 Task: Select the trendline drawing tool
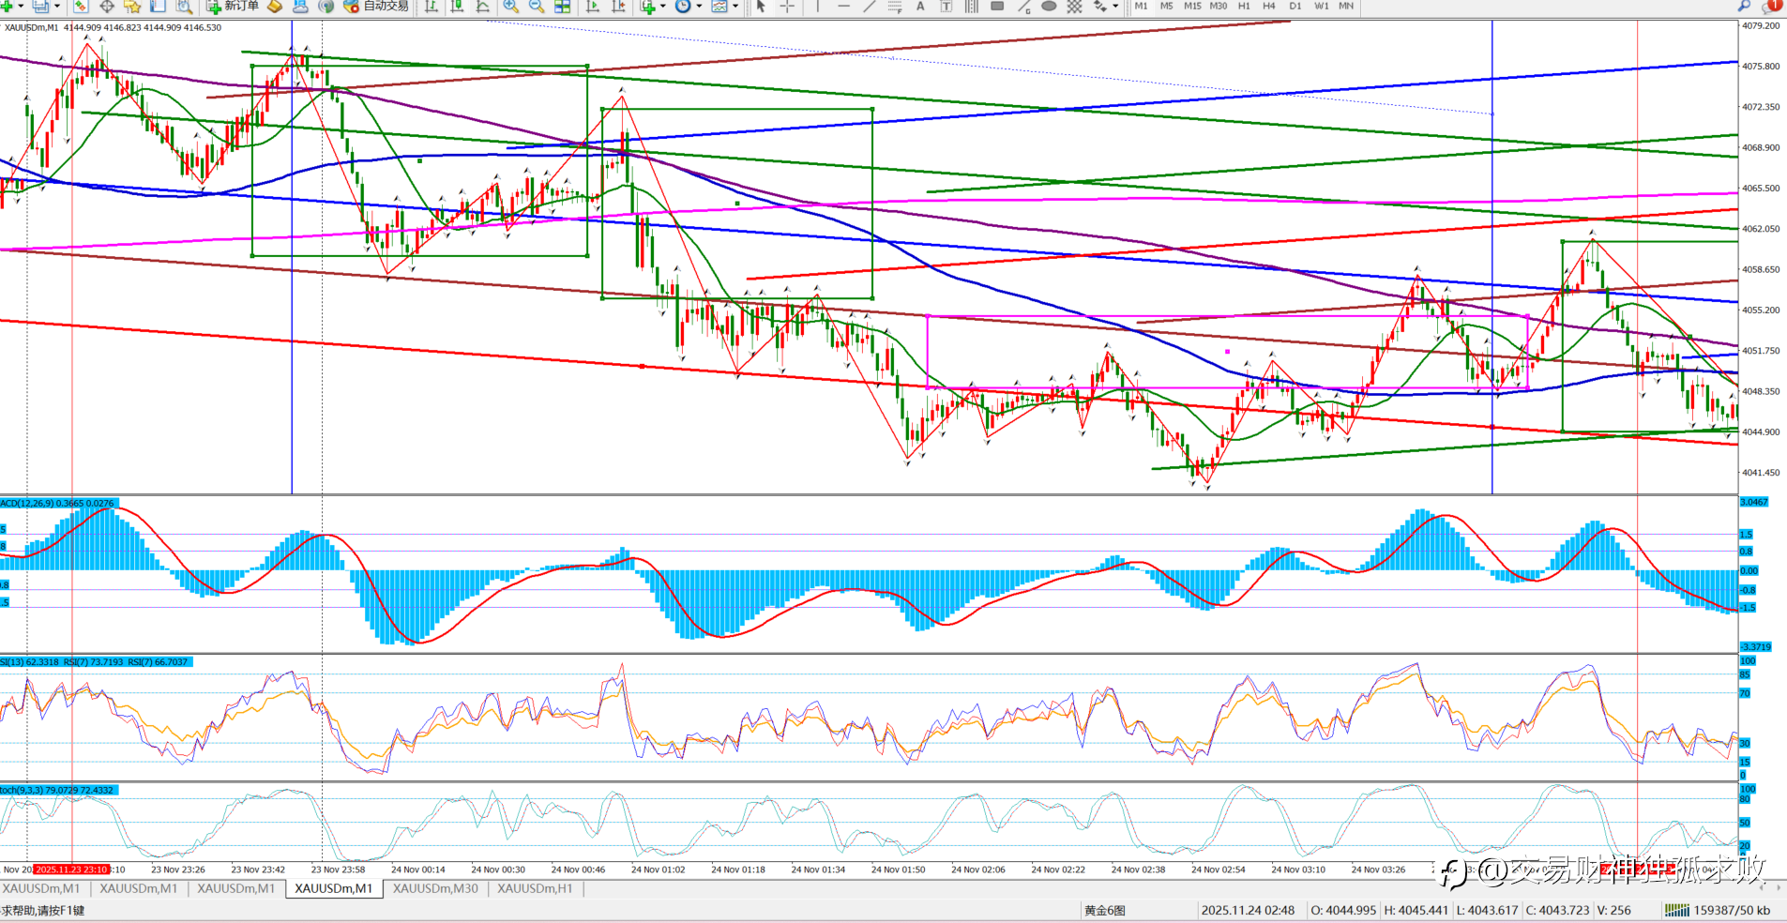pyautogui.click(x=870, y=6)
